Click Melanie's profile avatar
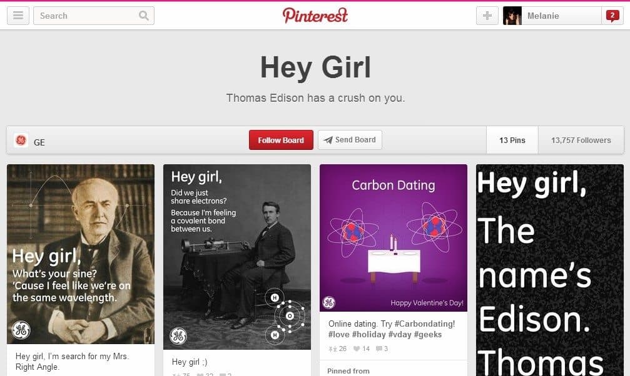Image resolution: width=630 pixels, height=376 pixels. [512, 16]
